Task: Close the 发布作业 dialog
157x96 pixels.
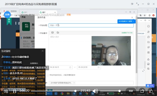Action: click(x=132, y=17)
